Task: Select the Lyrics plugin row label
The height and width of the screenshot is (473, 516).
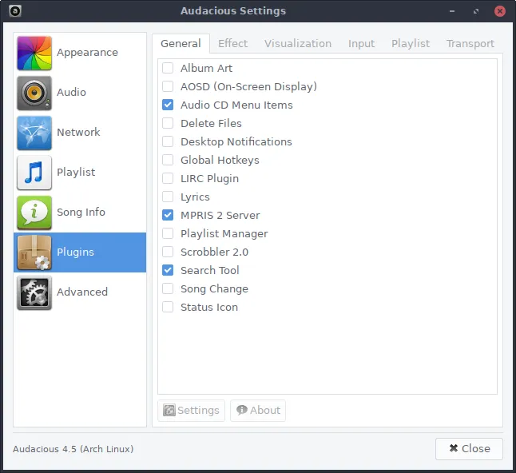Action: coord(195,197)
